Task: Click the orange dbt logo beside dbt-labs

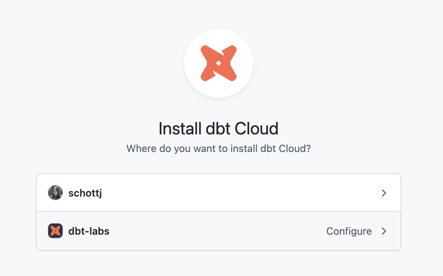Action: (55, 231)
